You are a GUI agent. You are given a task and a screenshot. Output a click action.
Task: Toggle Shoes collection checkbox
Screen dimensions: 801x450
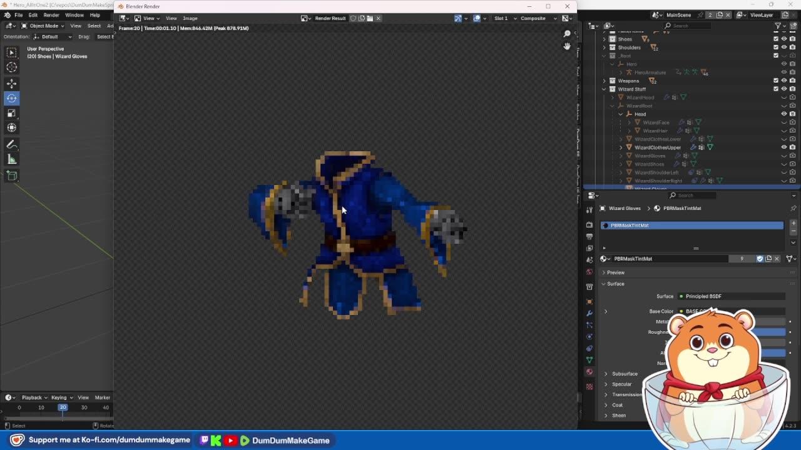click(x=776, y=39)
